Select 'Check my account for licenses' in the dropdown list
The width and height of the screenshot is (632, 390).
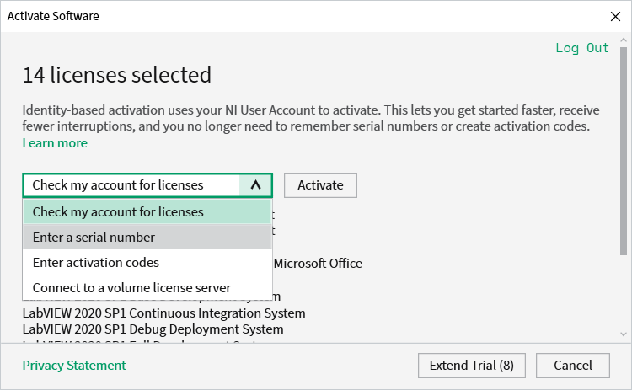[x=147, y=212]
